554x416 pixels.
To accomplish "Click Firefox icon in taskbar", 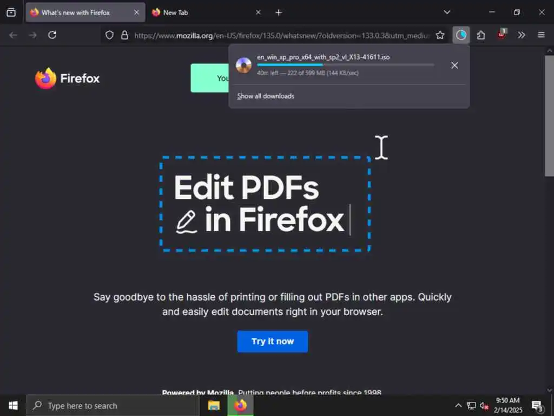I will (240, 405).
